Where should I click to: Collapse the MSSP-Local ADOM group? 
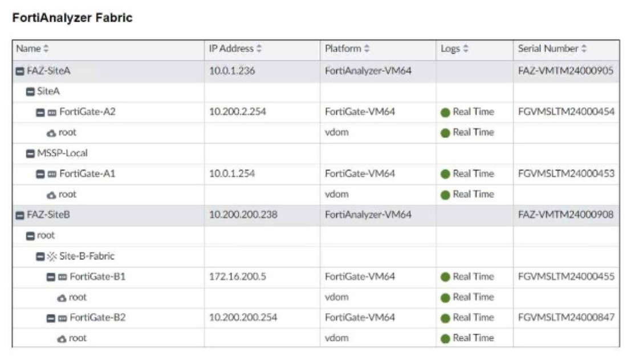coord(30,153)
